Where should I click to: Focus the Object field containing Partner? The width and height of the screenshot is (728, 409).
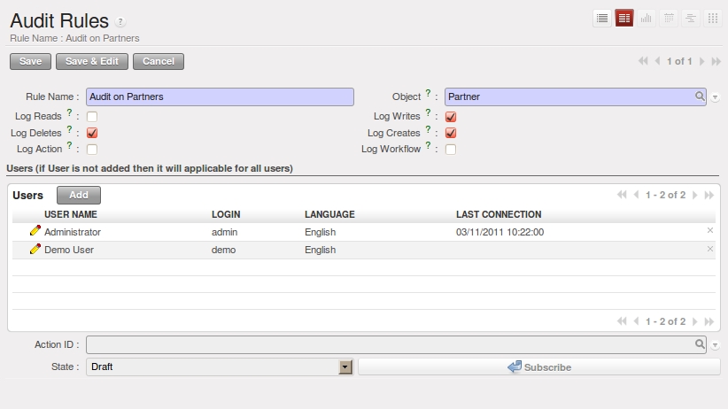576,96
